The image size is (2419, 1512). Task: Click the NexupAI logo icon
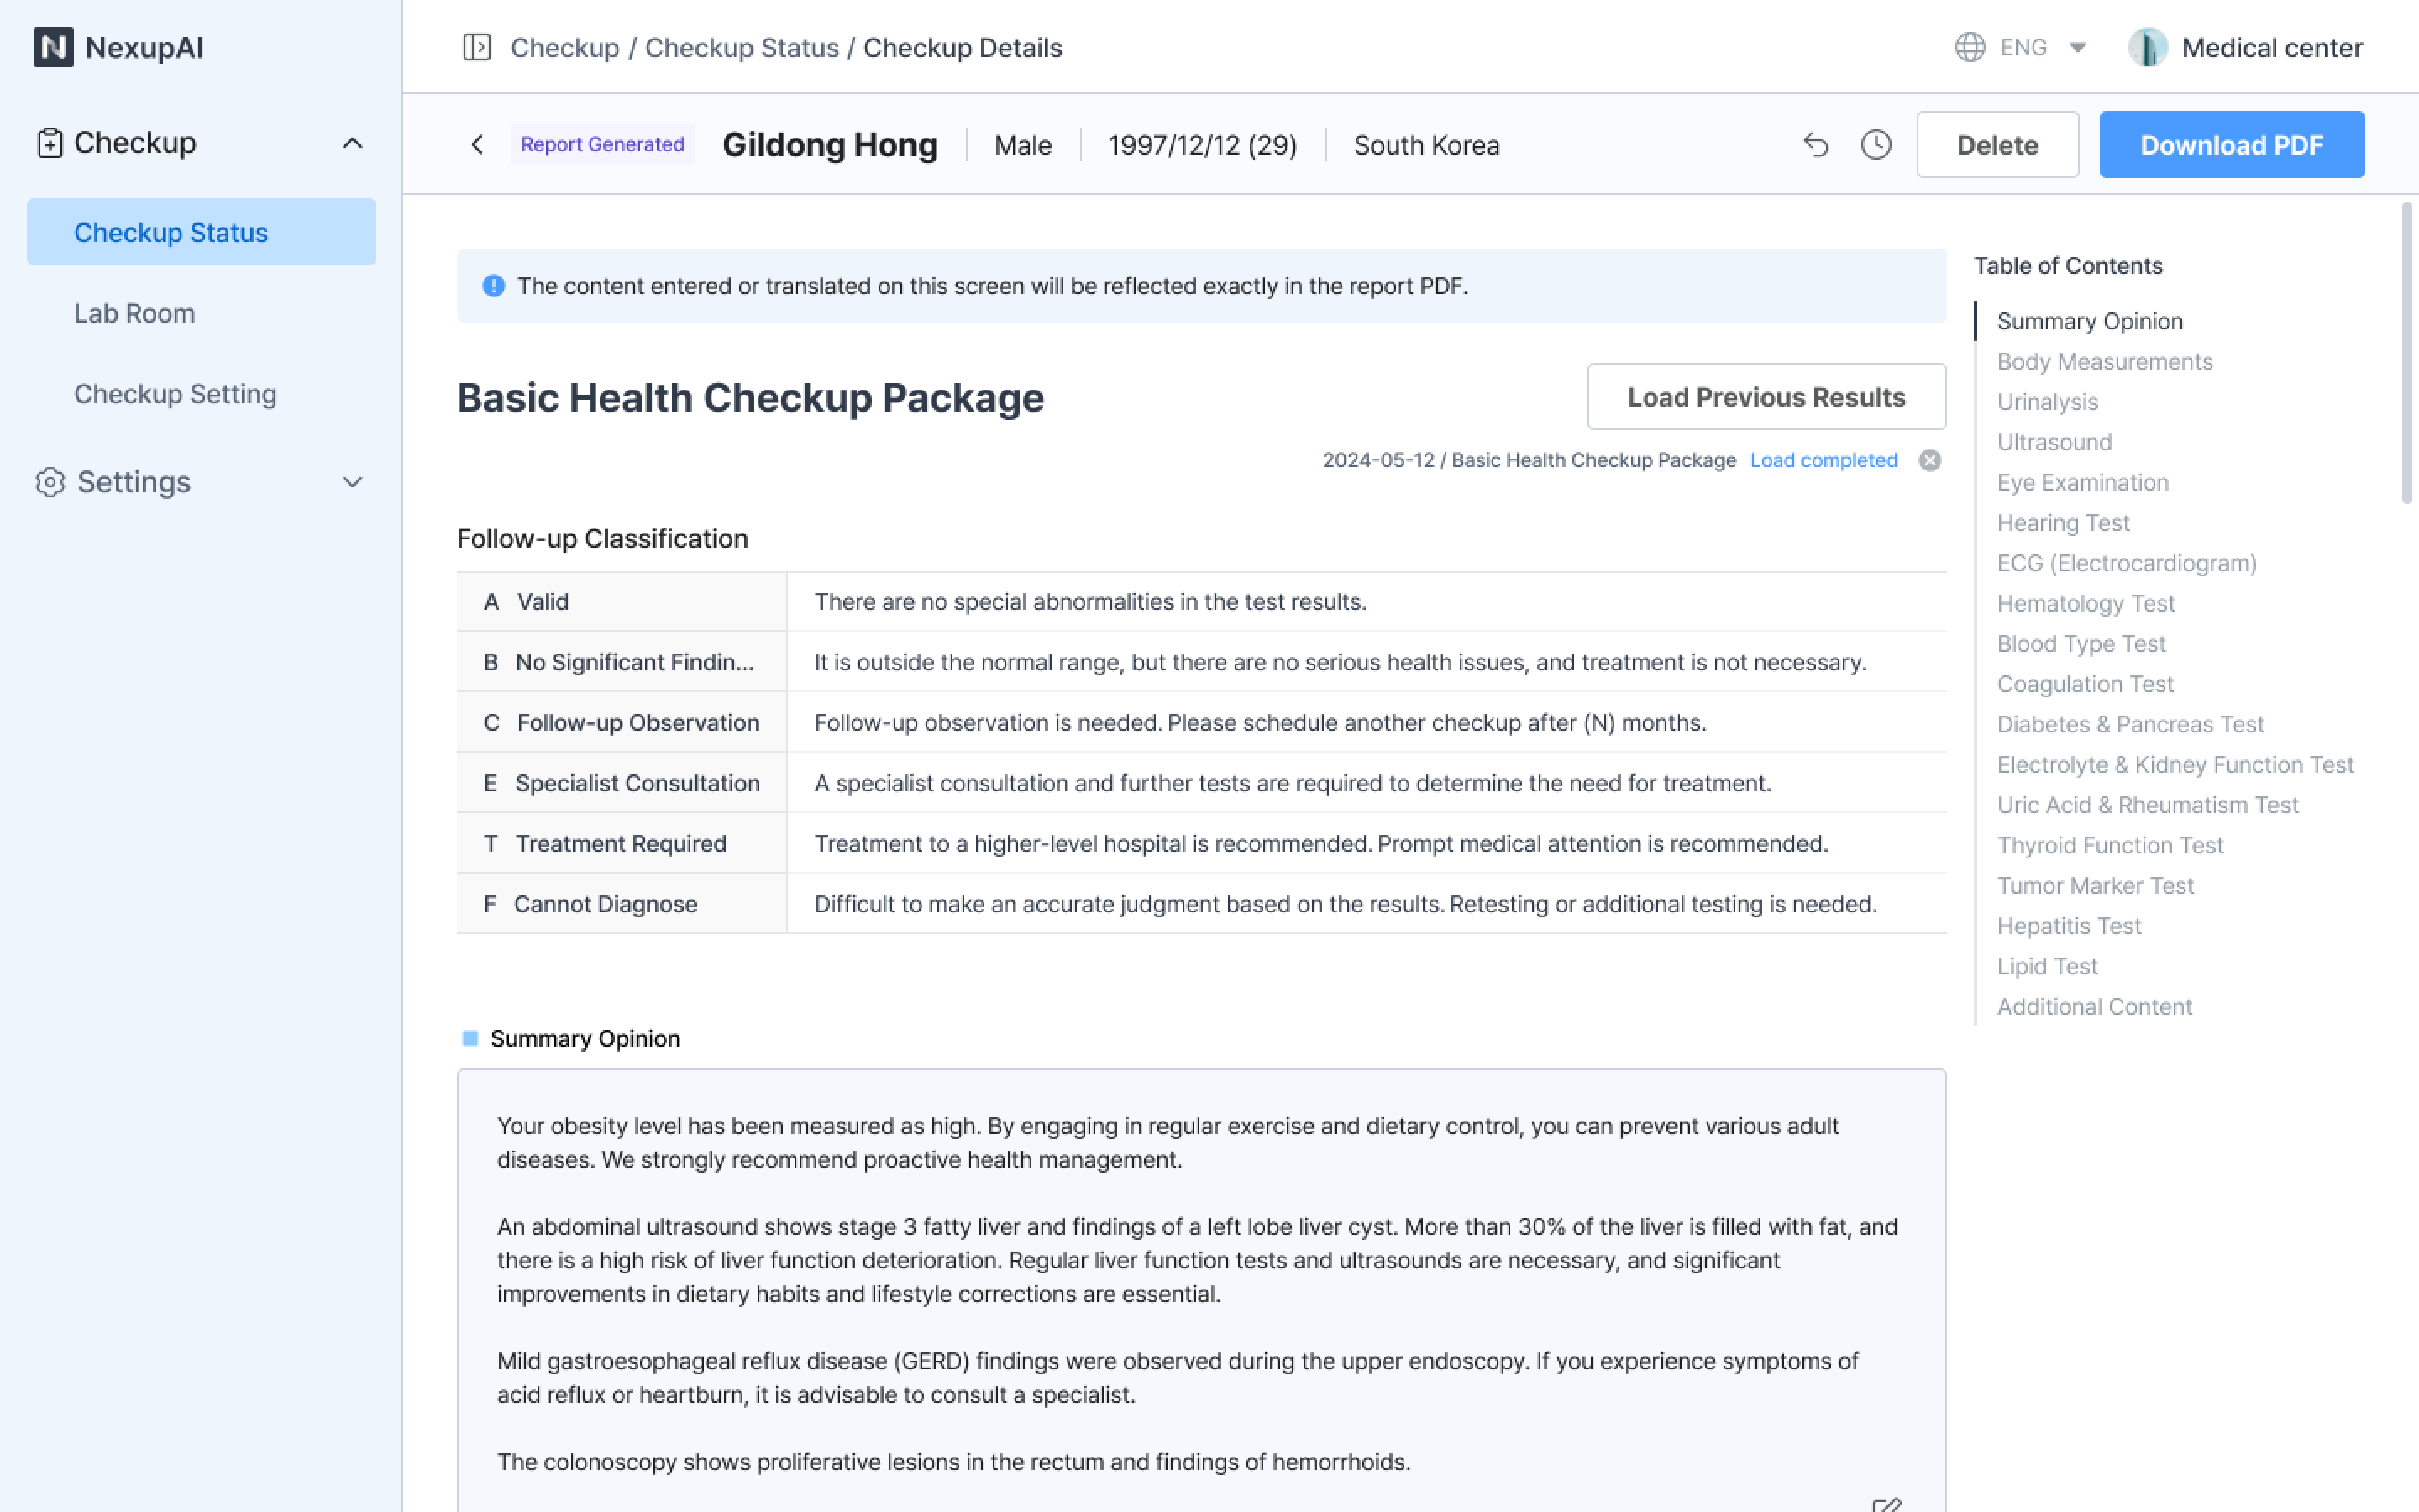pos(53,47)
